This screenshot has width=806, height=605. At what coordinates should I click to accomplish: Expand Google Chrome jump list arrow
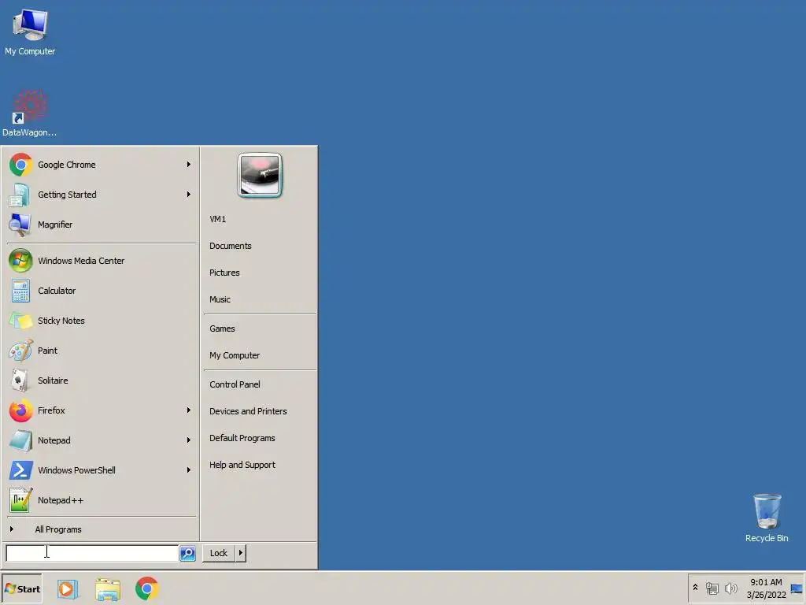pyautogui.click(x=189, y=165)
